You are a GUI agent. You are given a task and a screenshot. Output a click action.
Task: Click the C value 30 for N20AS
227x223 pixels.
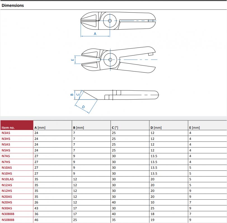point(114,197)
